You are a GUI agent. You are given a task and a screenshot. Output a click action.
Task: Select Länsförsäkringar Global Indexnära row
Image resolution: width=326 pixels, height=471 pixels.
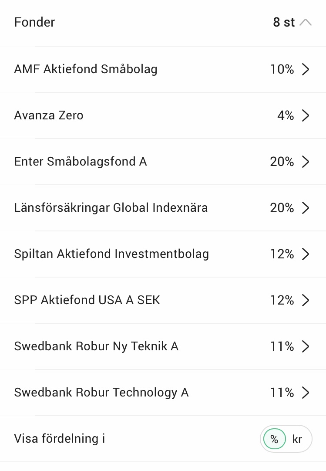[111, 208]
